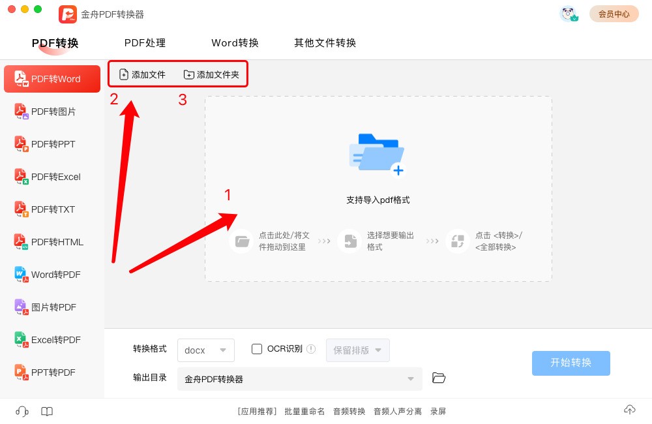Select the PDF转TXT sidebar tool
Image resolution: width=652 pixels, height=424 pixels.
pos(52,209)
